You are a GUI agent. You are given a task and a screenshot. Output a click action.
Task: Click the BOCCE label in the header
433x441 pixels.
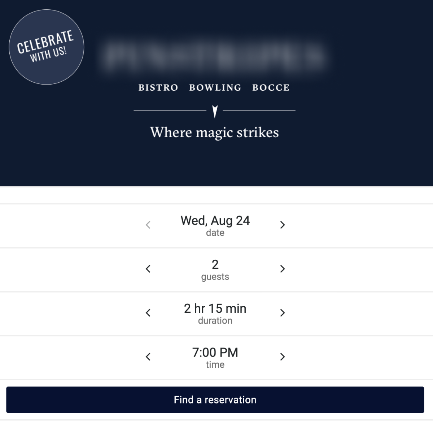pos(271,87)
